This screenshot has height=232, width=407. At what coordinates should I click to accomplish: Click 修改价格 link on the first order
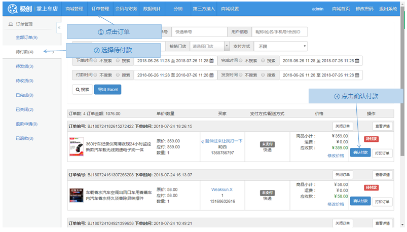click(336, 156)
